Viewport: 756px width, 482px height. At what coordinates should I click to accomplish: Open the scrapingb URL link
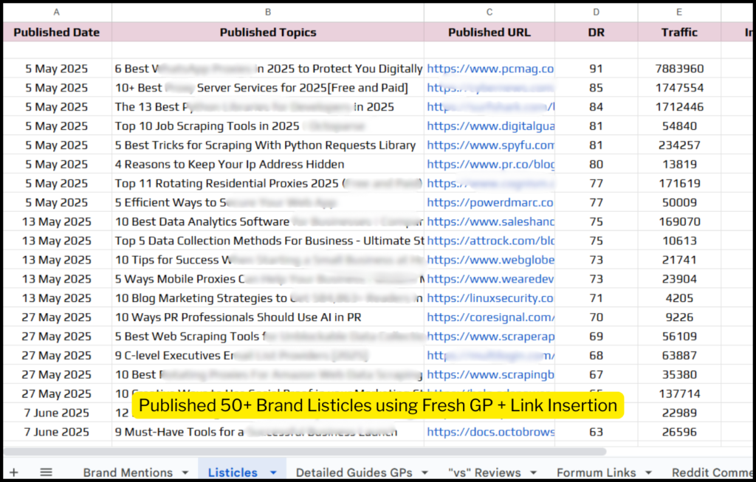click(490, 374)
